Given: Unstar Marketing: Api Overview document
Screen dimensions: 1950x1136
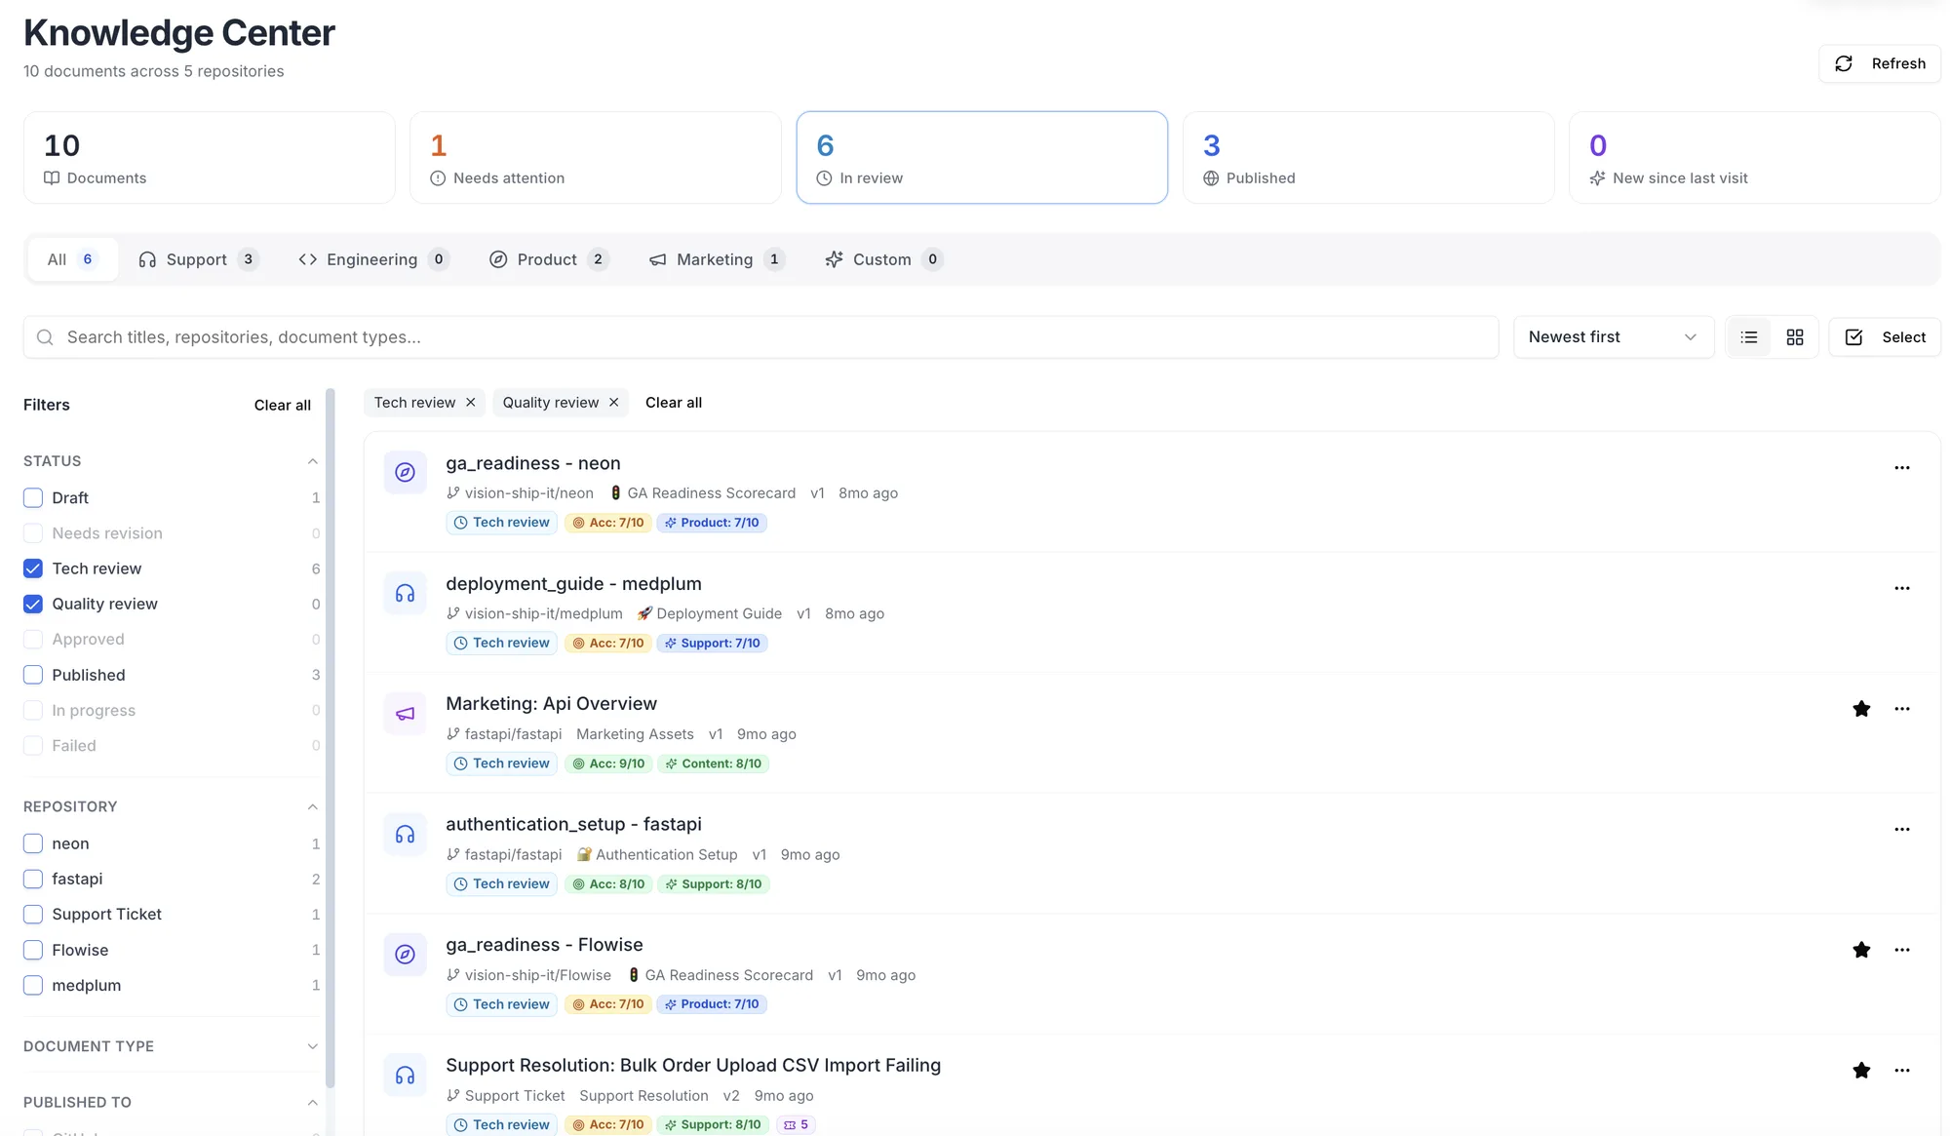Looking at the screenshot, I should (x=1861, y=709).
